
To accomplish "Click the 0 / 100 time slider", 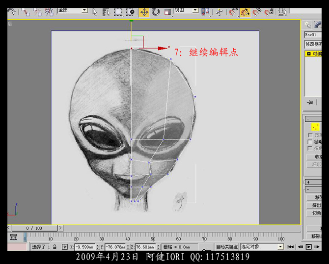I will (x=34, y=228).
